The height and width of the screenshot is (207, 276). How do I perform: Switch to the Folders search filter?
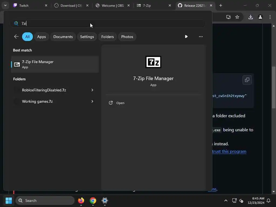click(108, 37)
